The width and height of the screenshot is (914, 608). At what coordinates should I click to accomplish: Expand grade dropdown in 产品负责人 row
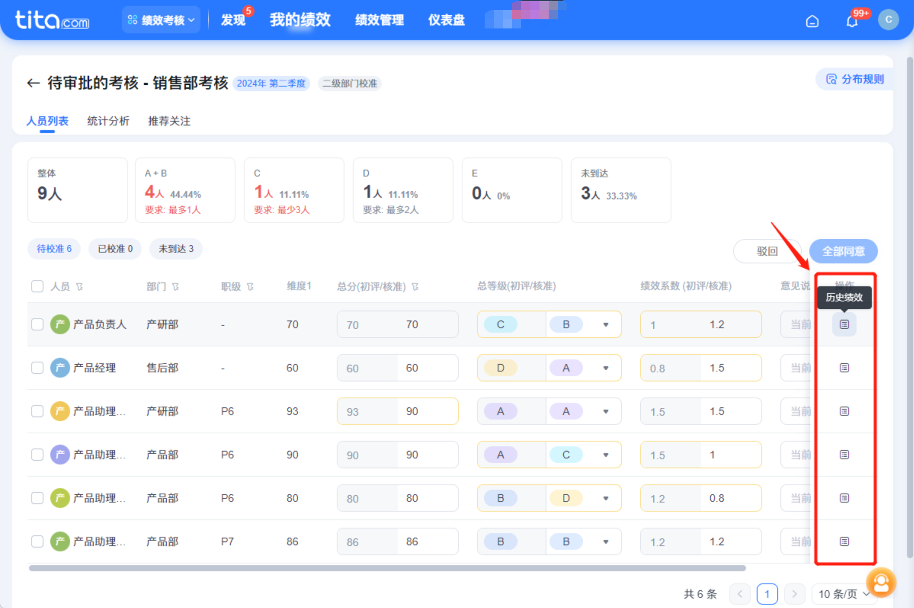(606, 325)
